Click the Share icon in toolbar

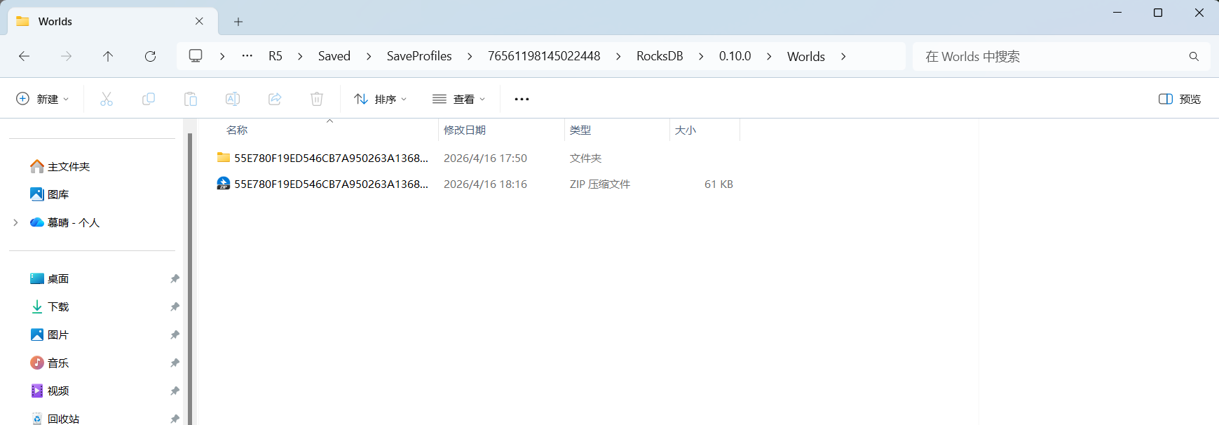(x=275, y=99)
